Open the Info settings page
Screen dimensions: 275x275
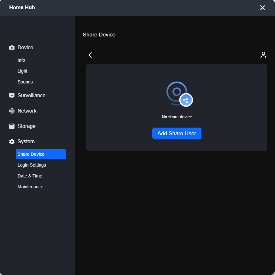point(21,60)
